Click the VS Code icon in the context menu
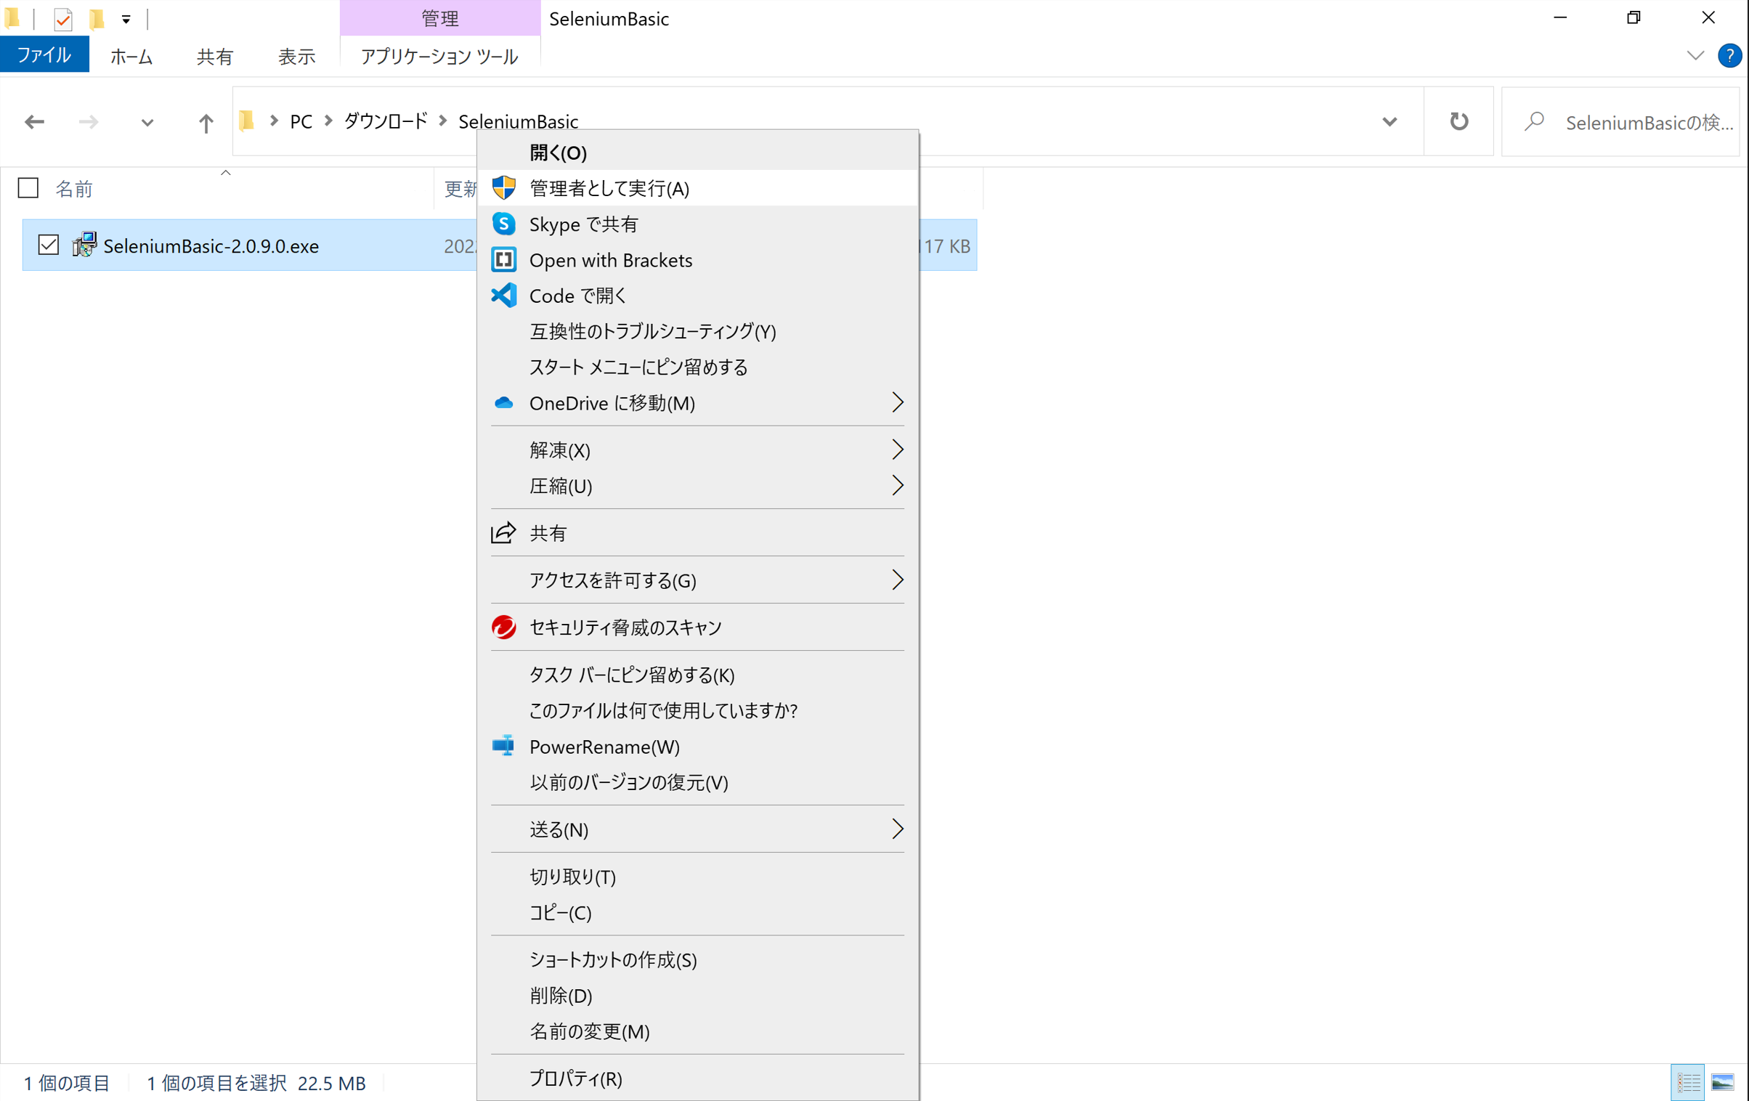This screenshot has height=1101, width=1749. pos(503,295)
